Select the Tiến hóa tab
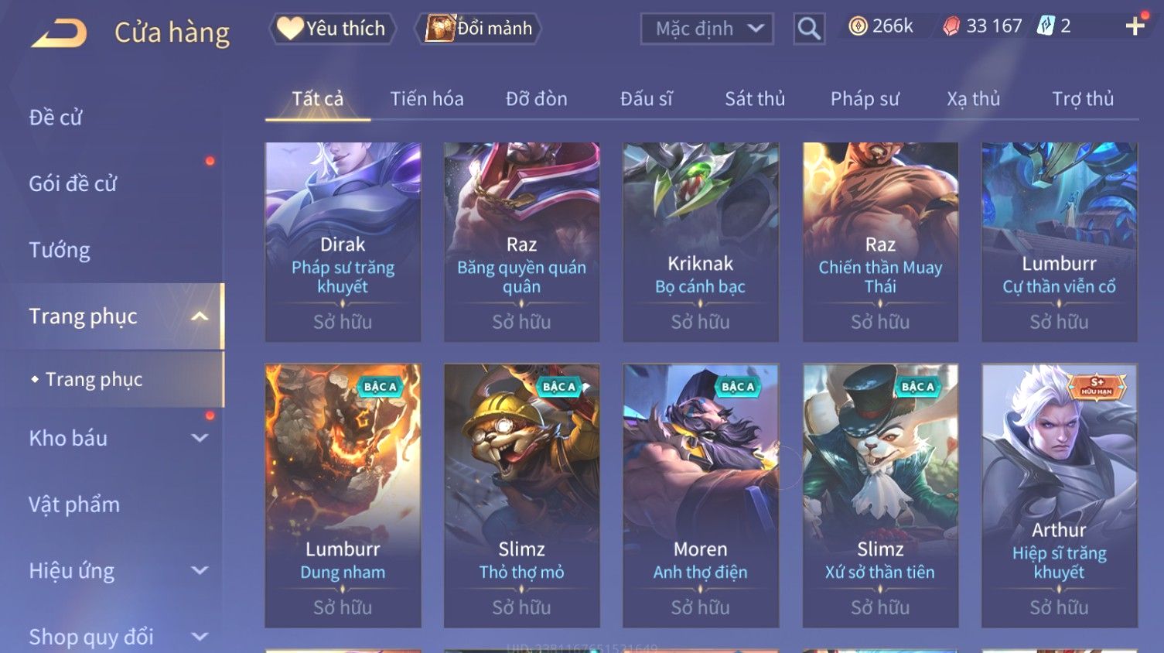 click(427, 99)
